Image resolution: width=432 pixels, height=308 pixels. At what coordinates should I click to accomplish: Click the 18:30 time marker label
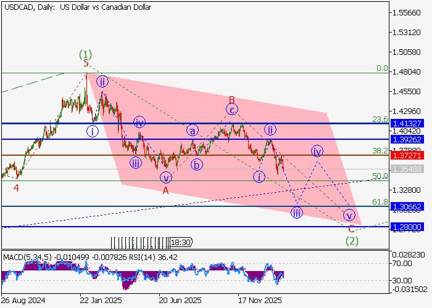(x=180, y=243)
